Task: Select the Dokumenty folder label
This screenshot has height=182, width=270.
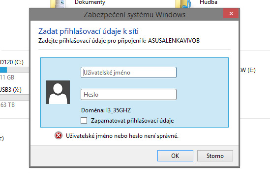Action: coord(90,2)
